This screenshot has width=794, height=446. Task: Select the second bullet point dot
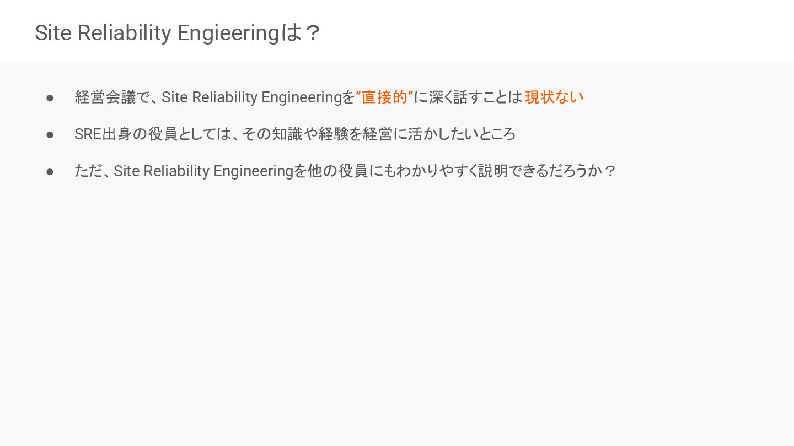50,135
